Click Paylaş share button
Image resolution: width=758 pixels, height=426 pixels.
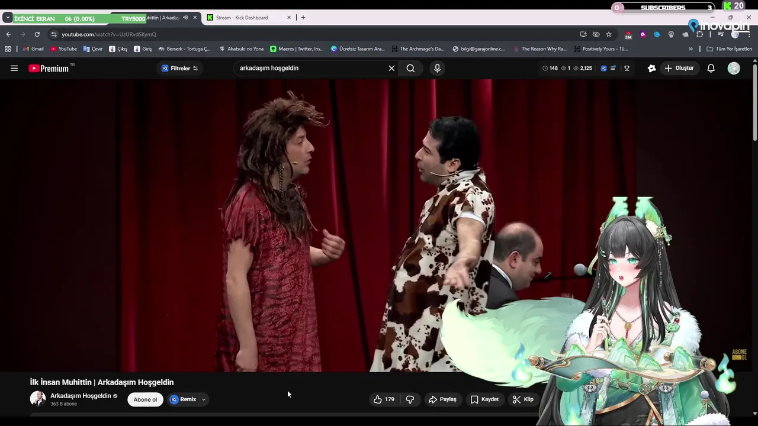(443, 399)
